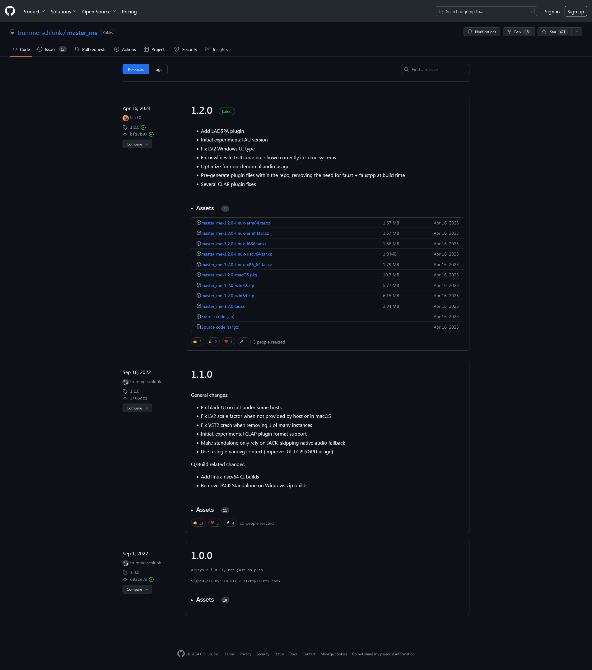Open Manage cookies in the footer

click(333, 654)
